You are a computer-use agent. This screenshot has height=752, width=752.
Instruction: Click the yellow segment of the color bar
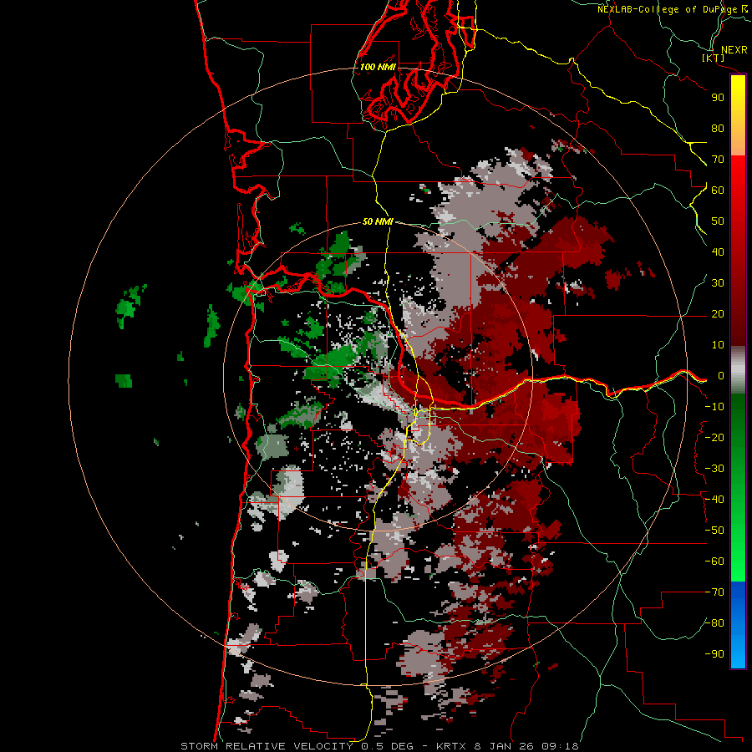[738, 115]
